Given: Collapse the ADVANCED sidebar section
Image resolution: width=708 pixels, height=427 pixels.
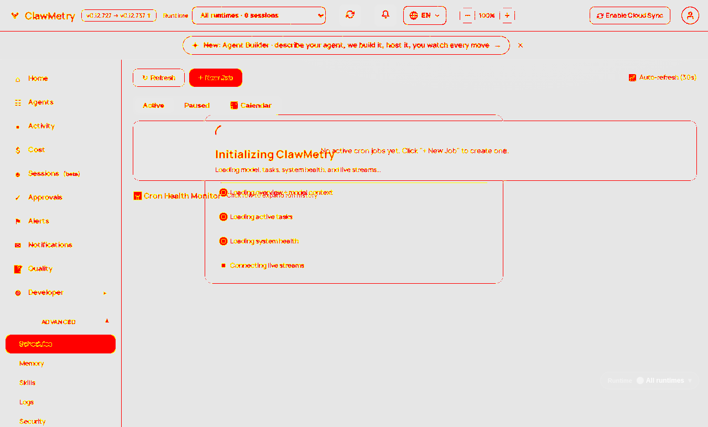Looking at the screenshot, I should pos(61,321).
